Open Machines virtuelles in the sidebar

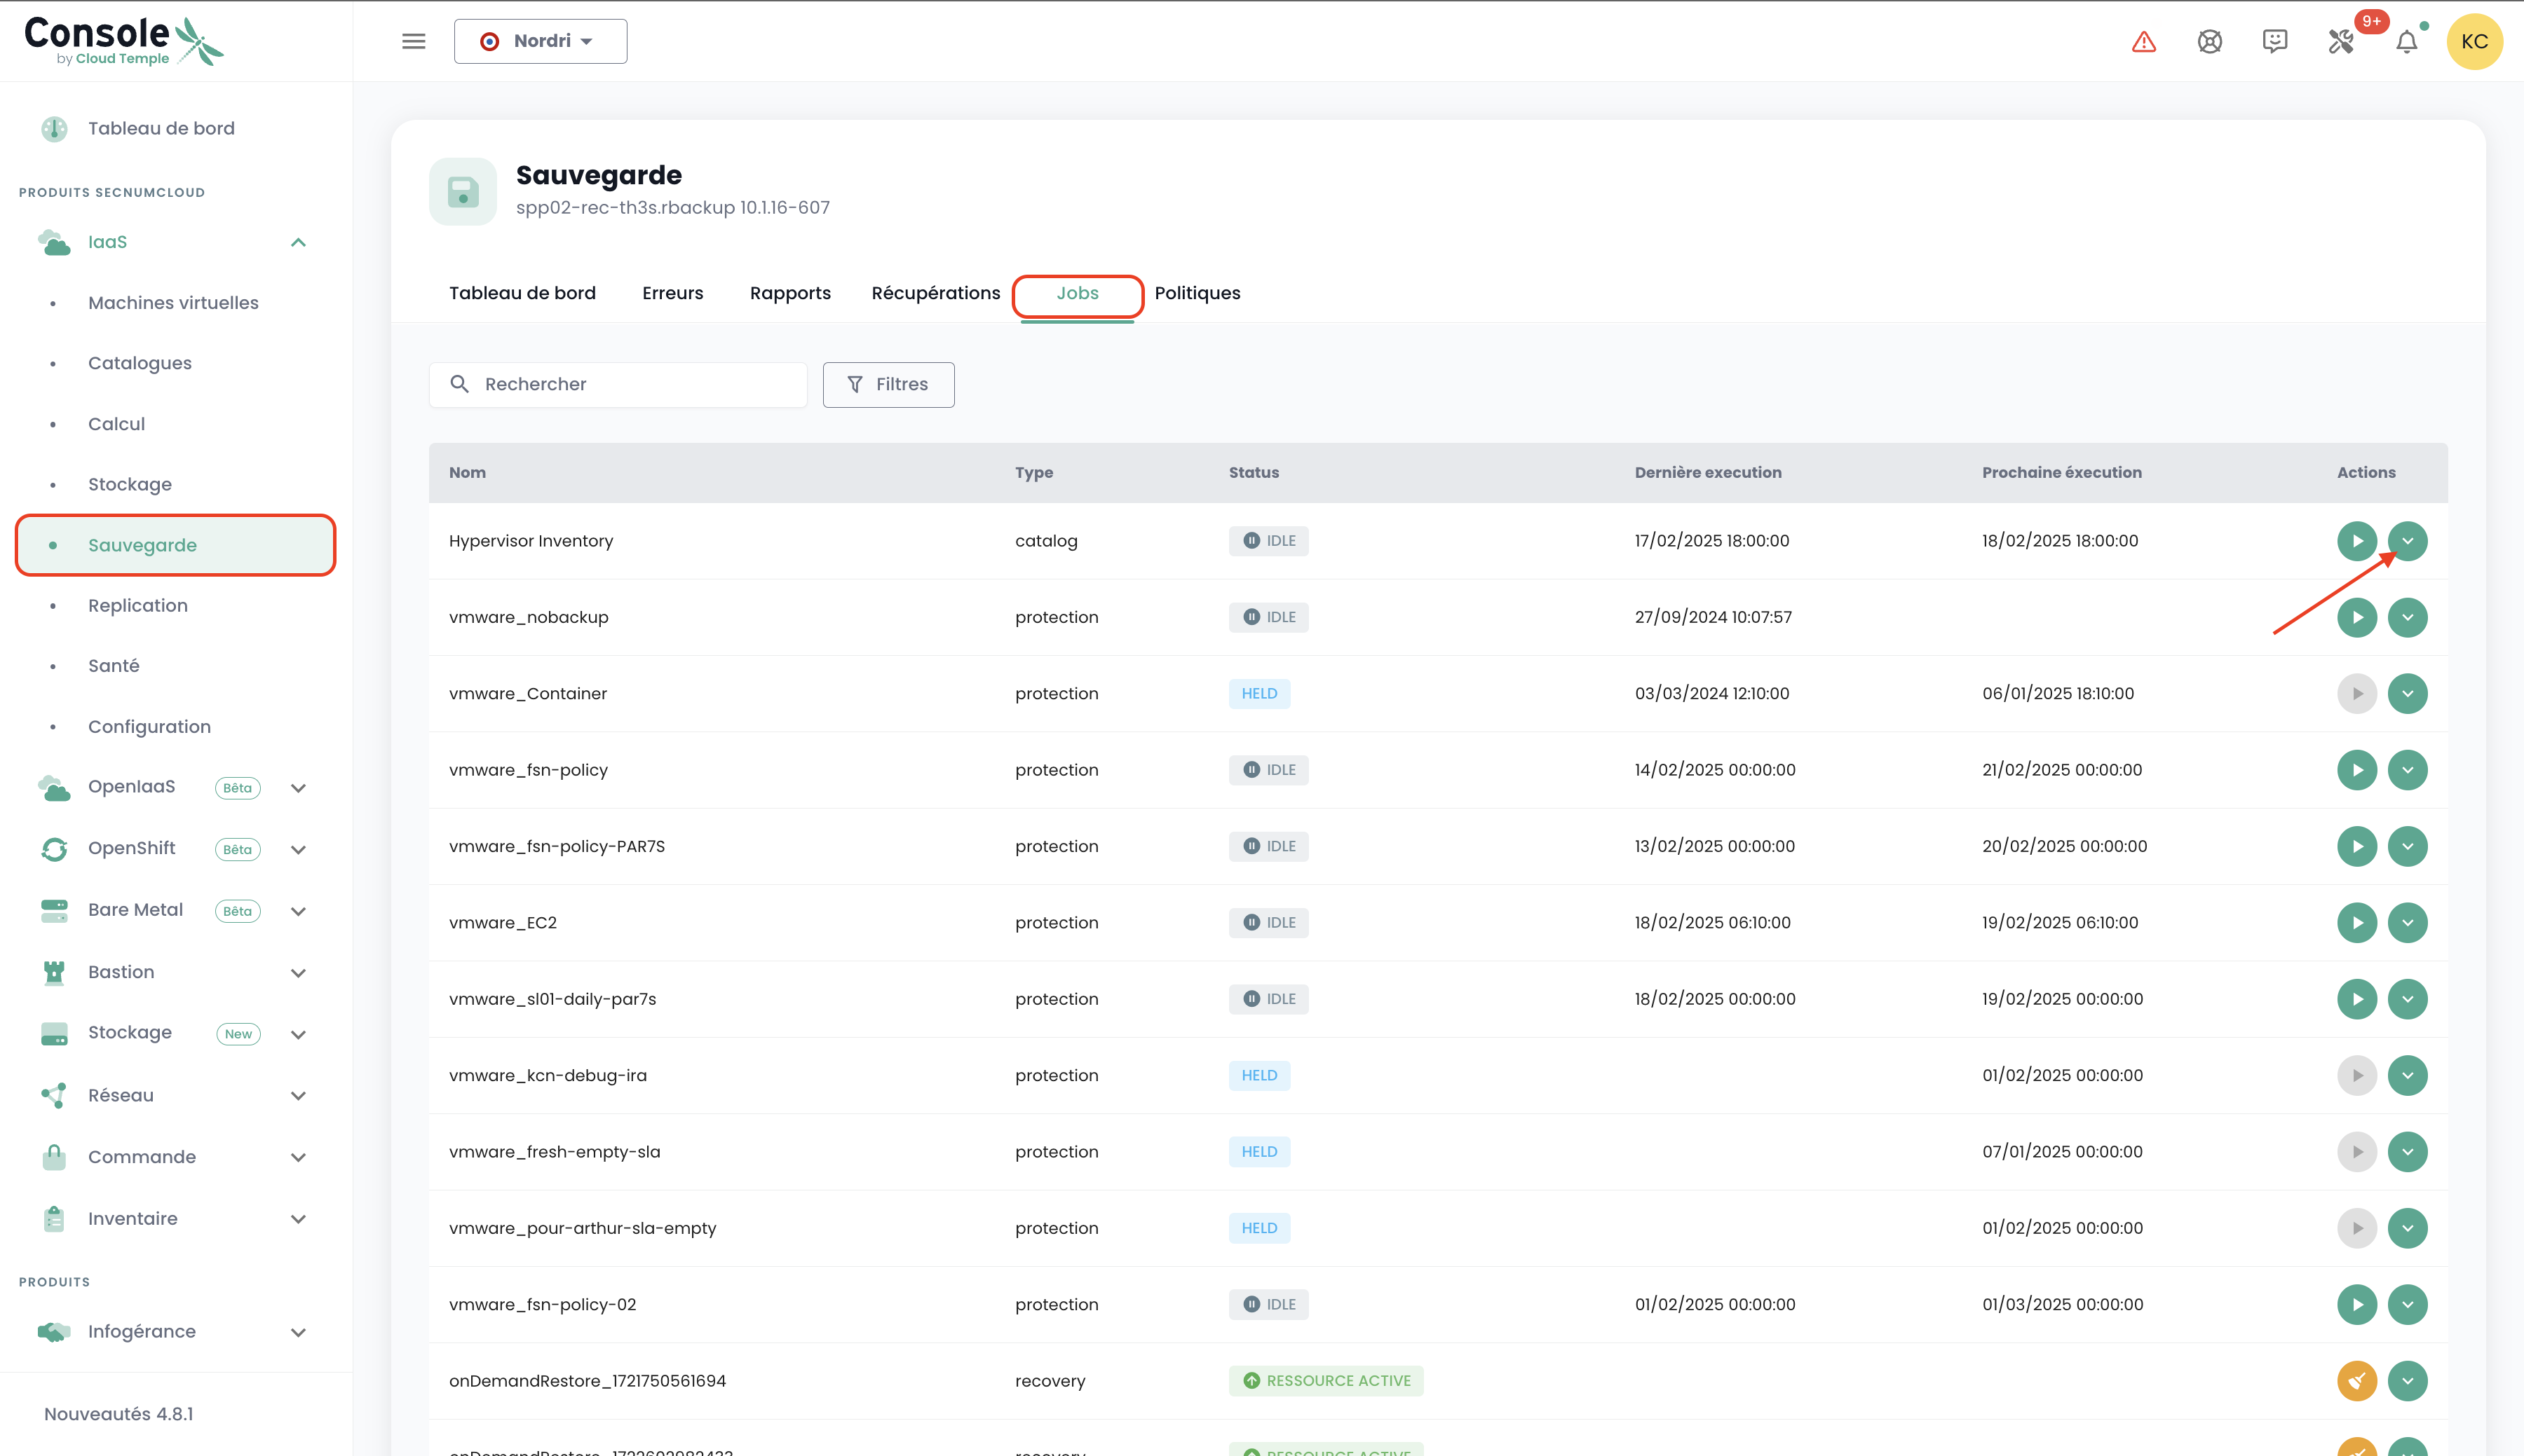[173, 303]
